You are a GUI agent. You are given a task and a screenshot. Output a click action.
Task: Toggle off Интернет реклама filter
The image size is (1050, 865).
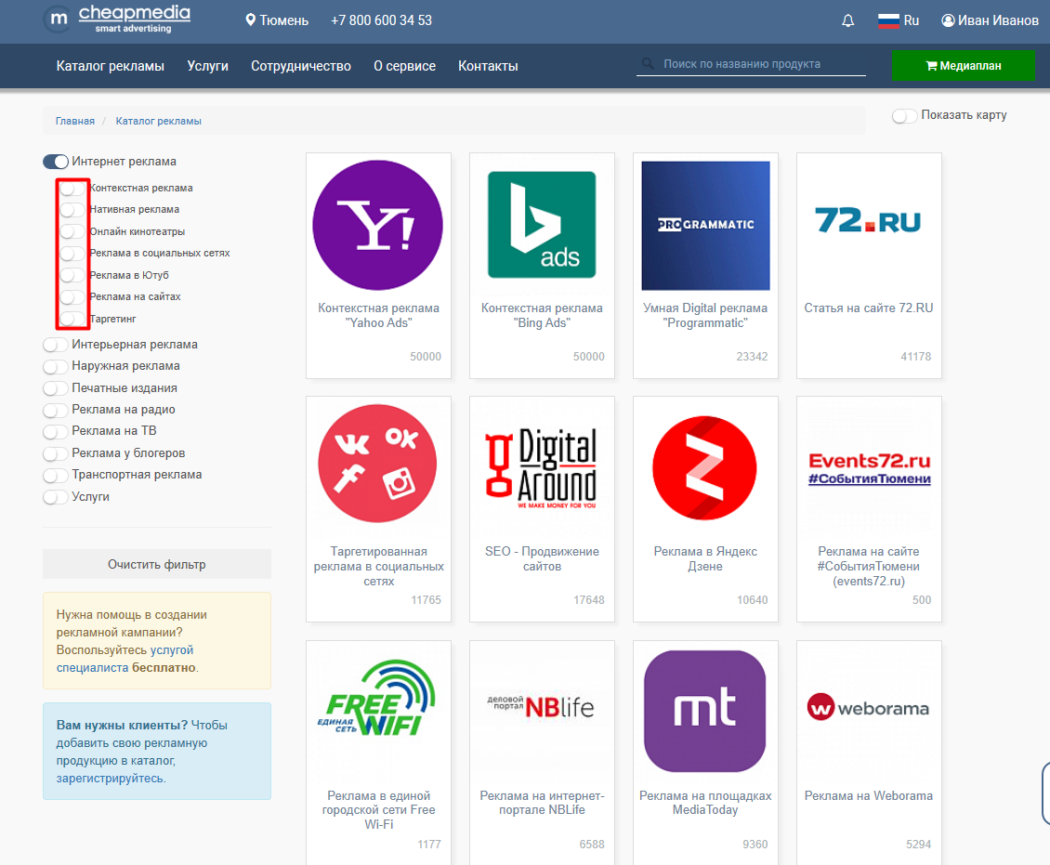tap(56, 162)
